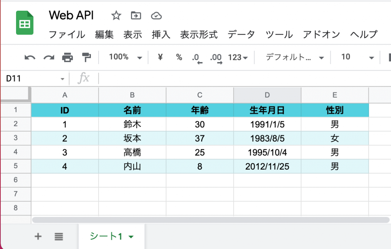Viewport: 391px width, 249px height.
Task: Select the 名前 header cell
Action: point(132,110)
